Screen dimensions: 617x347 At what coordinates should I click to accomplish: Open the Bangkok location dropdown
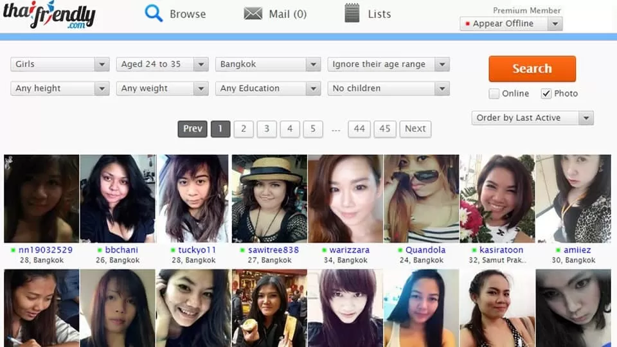(267, 64)
